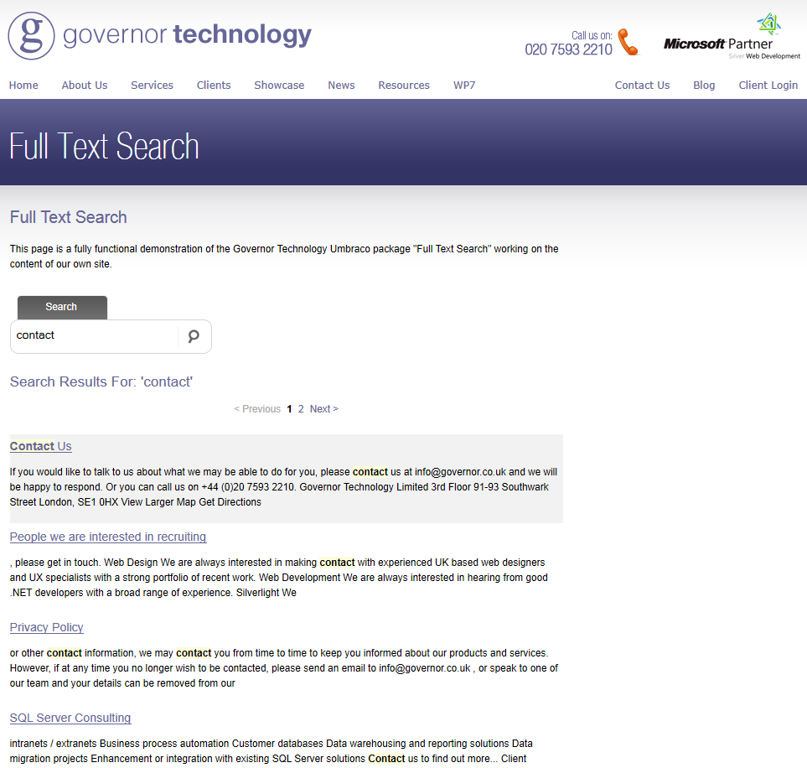807x768 pixels.
Task: Open Contact Us in top navigation
Action: pos(642,85)
